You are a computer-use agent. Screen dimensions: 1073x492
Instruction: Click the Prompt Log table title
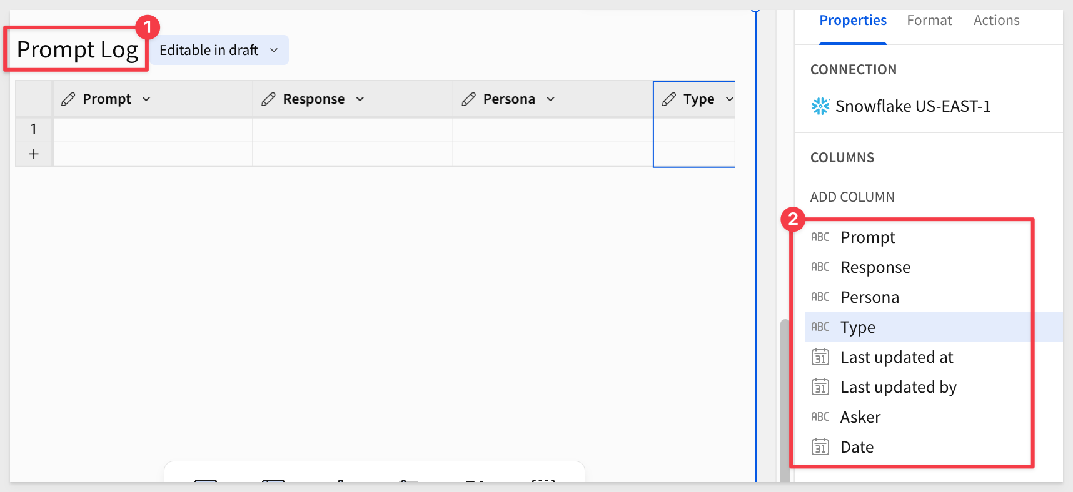click(x=77, y=49)
